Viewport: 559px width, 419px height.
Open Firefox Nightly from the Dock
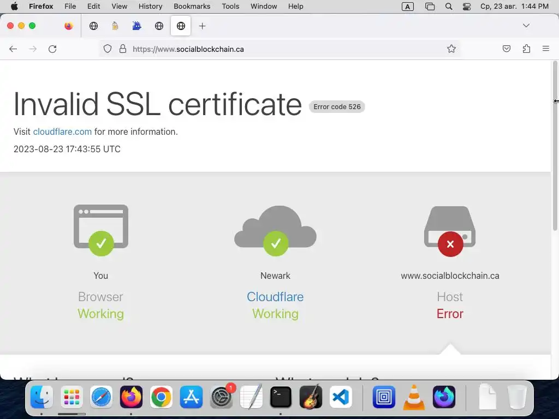pyautogui.click(x=444, y=397)
